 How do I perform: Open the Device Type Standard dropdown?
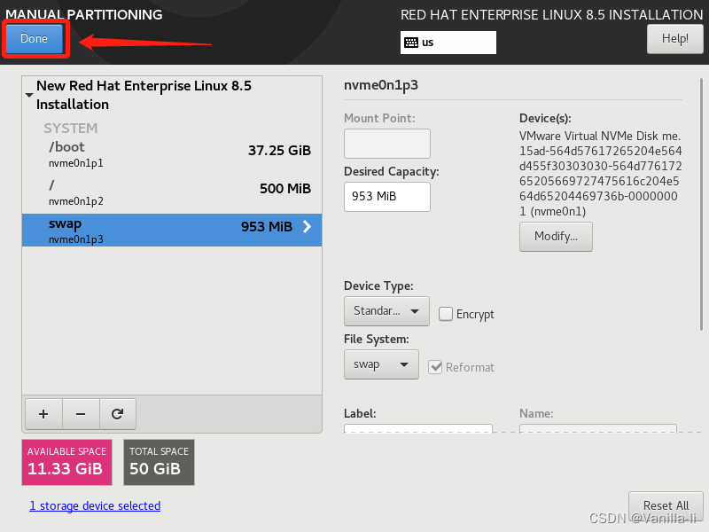tap(386, 311)
